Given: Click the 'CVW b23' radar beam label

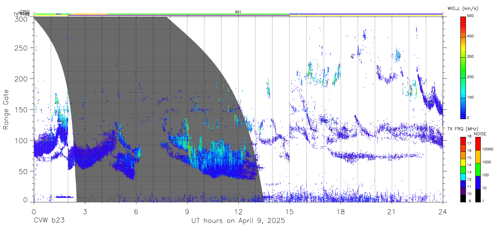Looking at the screenshot, I should click(x=49, y=221).
